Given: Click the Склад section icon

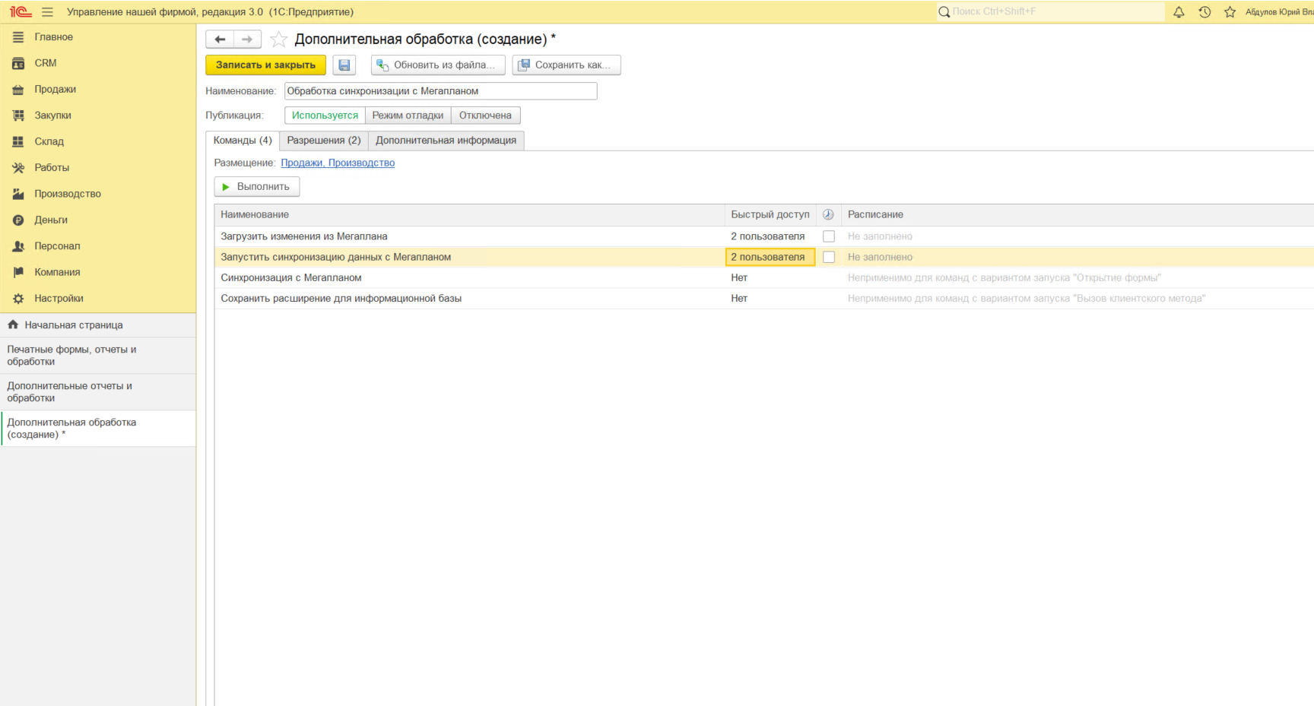Looking at the screenshot, I should click(x=18, y=141).
